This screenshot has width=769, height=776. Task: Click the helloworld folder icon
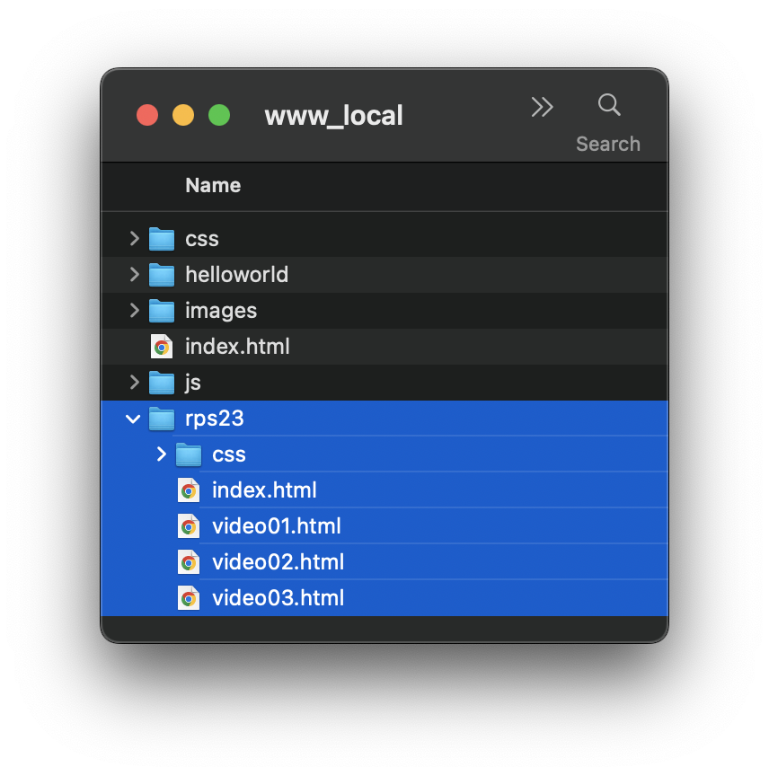(x=162, y=275)
